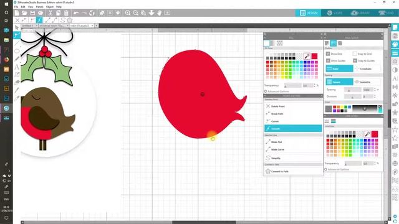Click the Simplify S icon in the point editing bar
Viewport: 399px width, 224px height.
click(62, 20)
